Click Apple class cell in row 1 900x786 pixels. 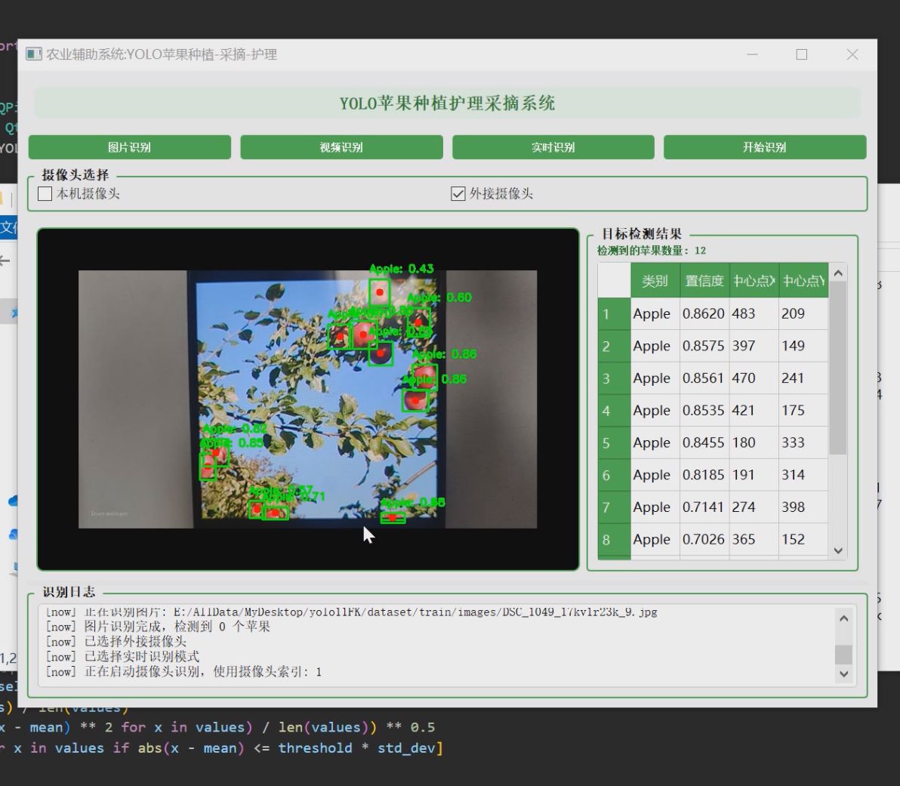tap(655, 314)
